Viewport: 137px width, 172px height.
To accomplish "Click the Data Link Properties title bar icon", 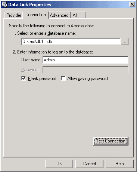I will [x=4, y=4].
